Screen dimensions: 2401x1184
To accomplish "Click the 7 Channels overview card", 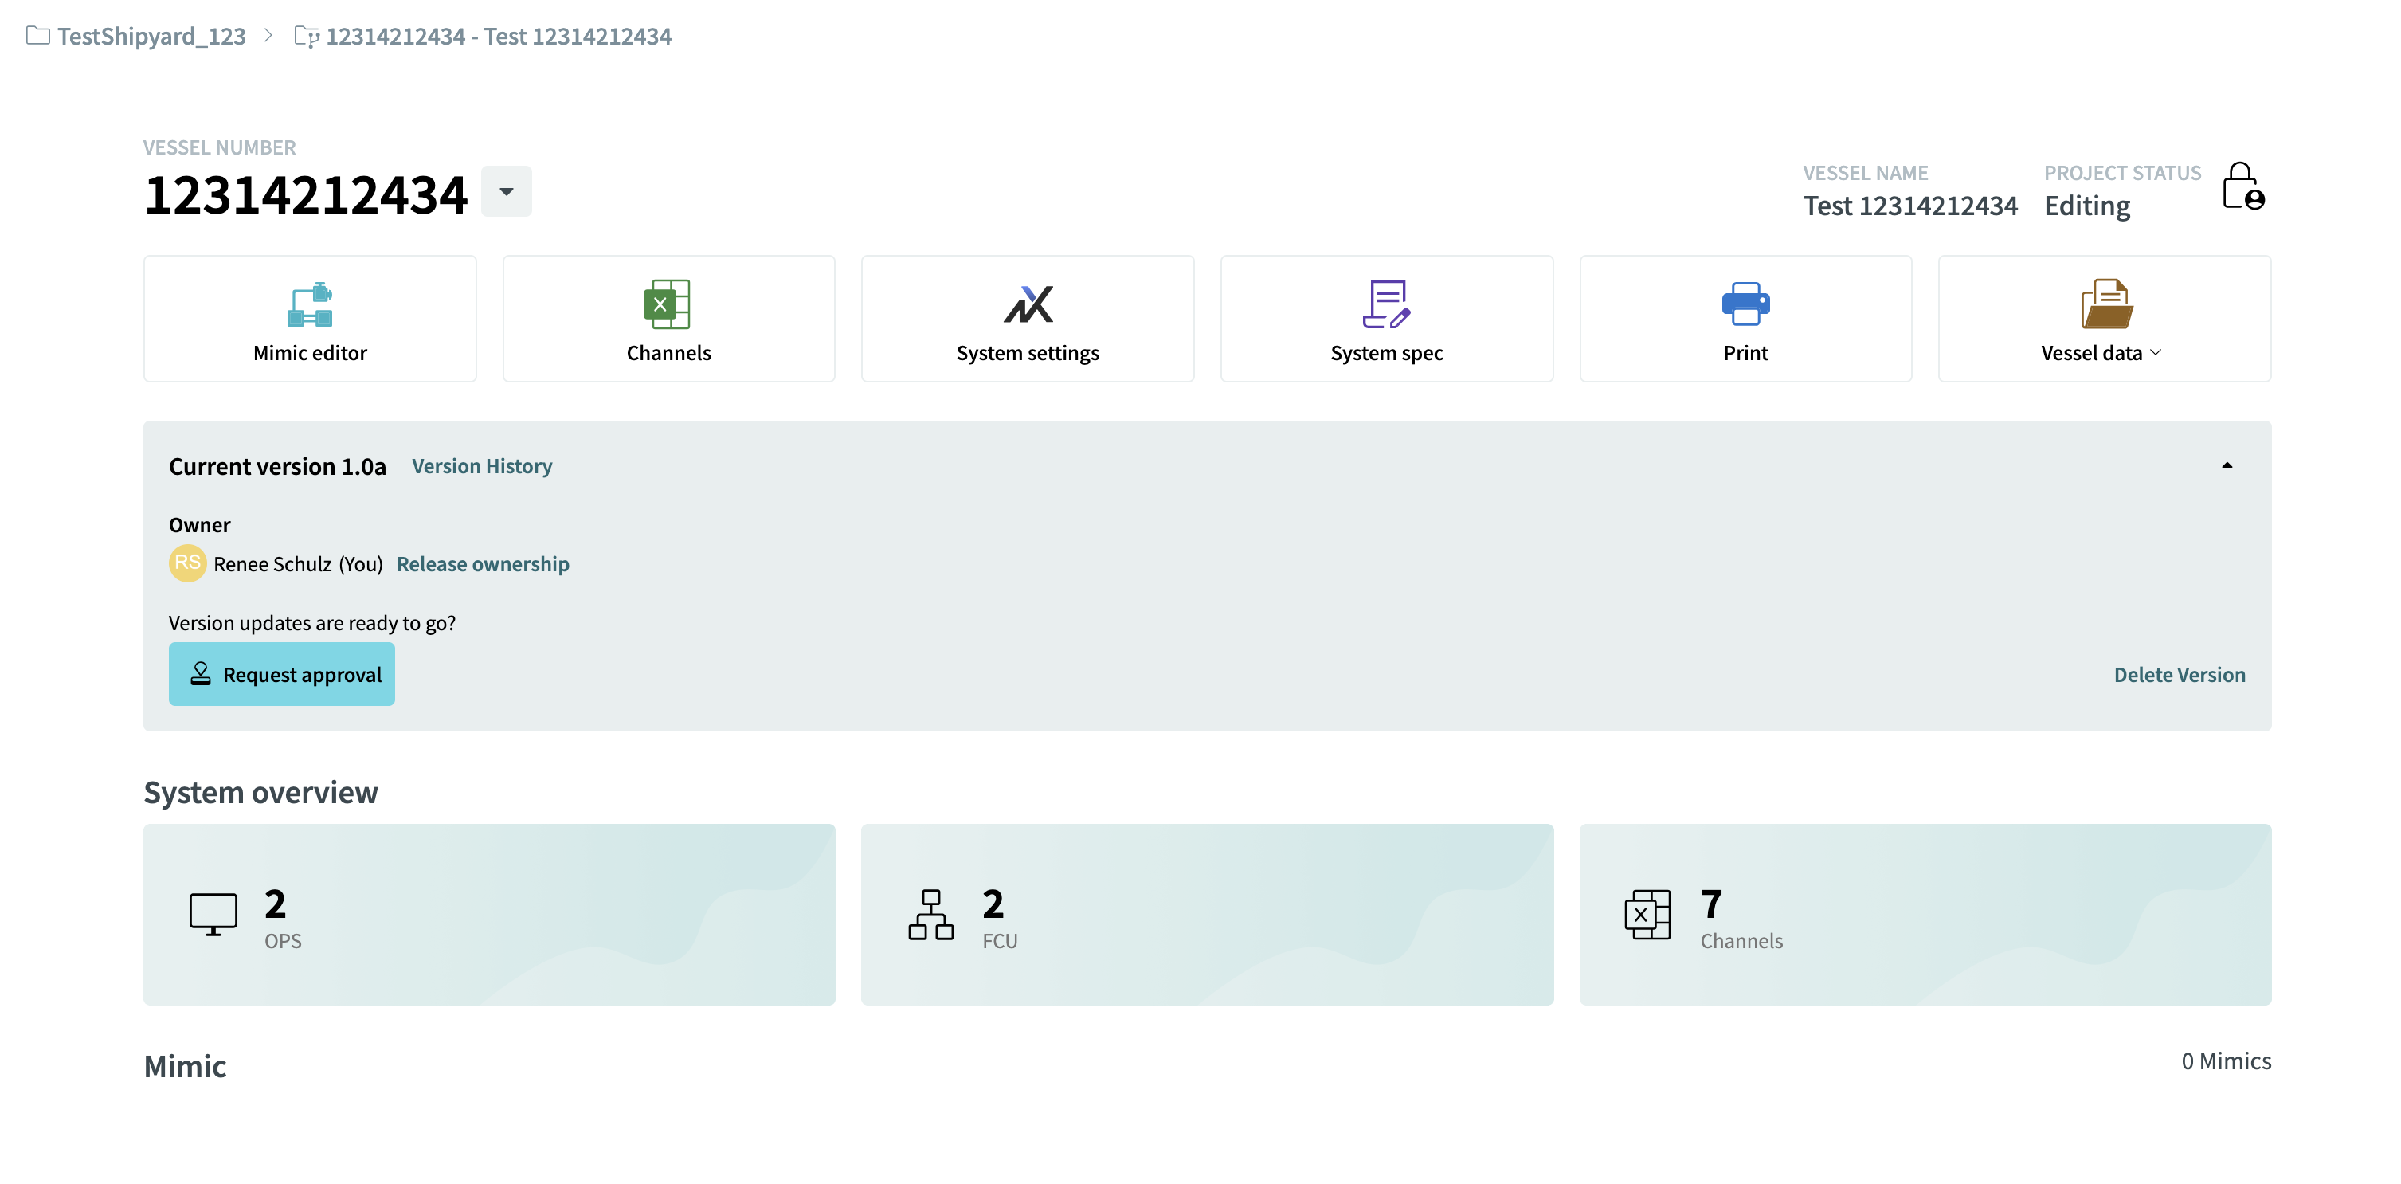I will coord(1925,914).
